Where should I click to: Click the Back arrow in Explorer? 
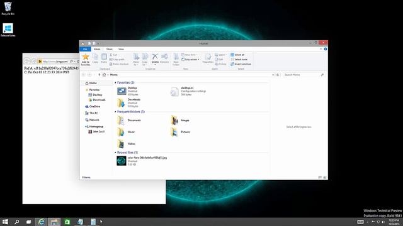click(84, 75)
